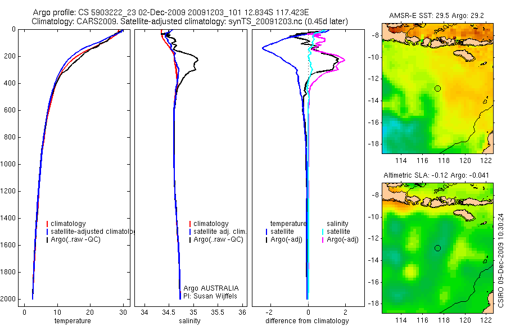Click latitude tick -14 on SST map
506x326 pixels.
pyautogui.click(x=373, y=101)
